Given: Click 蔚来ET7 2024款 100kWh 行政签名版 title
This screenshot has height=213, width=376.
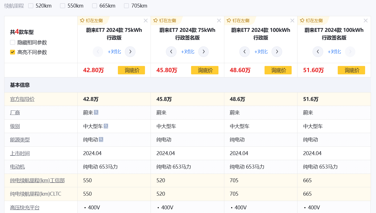Looking at the screenshot, I should point(334,34).
